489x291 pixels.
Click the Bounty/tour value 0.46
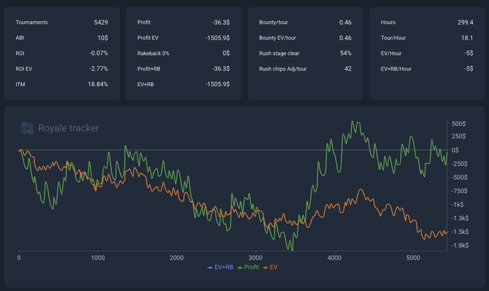tap(345, 22)
